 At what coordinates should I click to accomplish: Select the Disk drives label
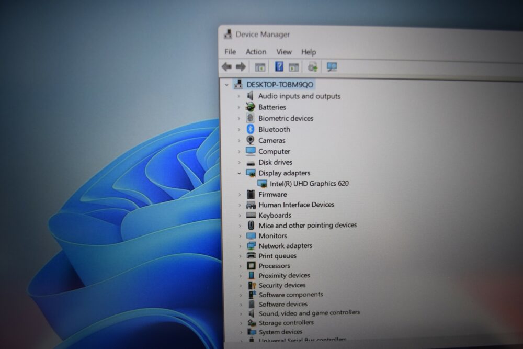(275, 162)
